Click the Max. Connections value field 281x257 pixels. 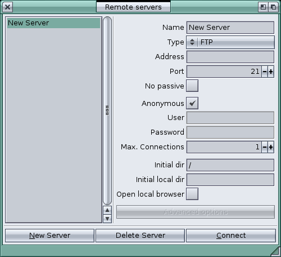tap(224, 147)
